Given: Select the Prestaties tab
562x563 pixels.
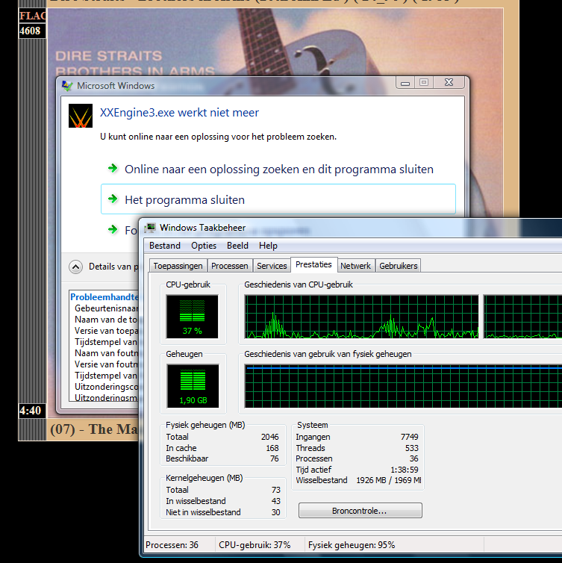Looking at the screenshot, I should tap(313, 264).
